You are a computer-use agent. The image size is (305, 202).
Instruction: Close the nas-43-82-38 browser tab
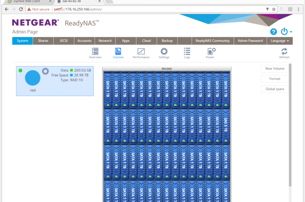[99, 1]
